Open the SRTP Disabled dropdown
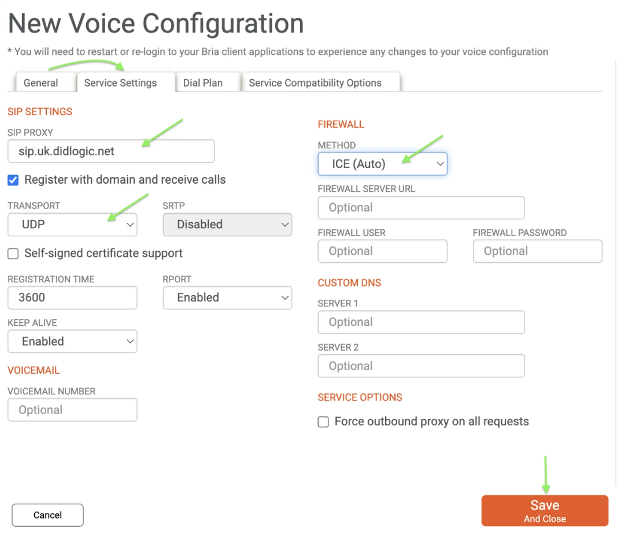 click(227, 224)
